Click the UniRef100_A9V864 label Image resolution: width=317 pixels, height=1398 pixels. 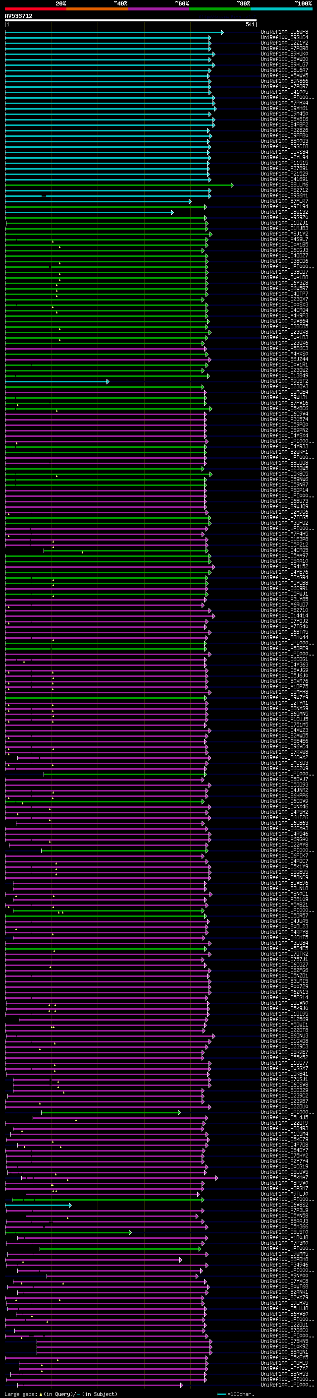(x=284, y=321)
